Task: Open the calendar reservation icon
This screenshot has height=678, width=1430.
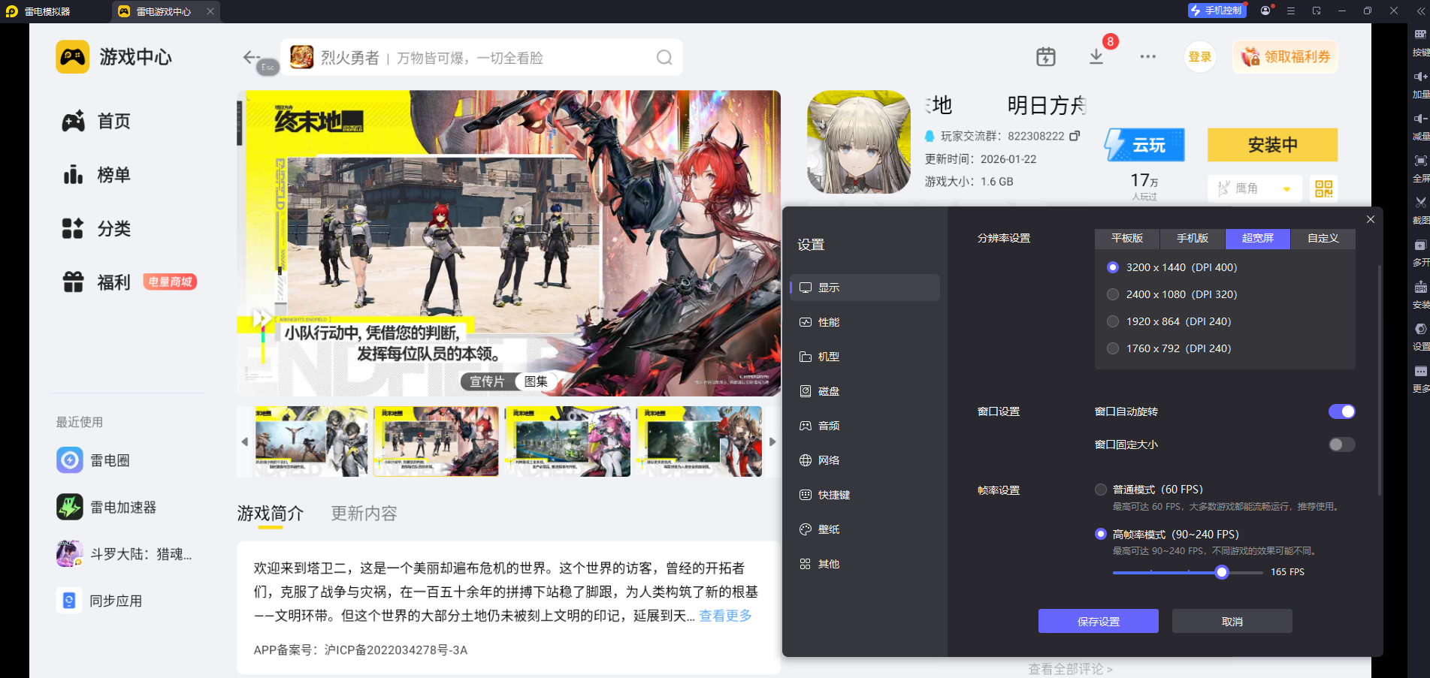Action: [x=1046, y=57]
